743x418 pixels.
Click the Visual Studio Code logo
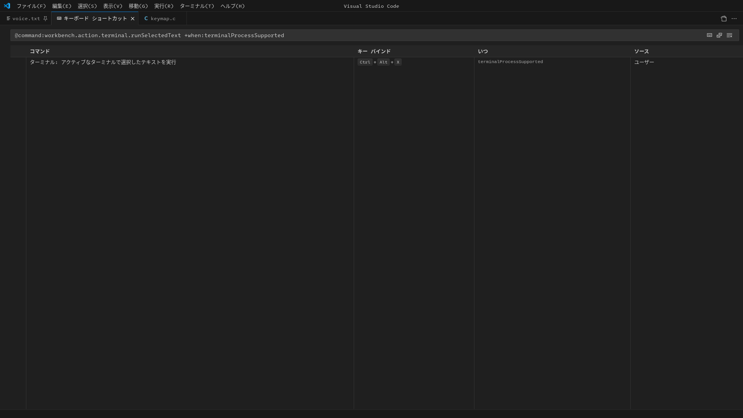pos(7,6)
